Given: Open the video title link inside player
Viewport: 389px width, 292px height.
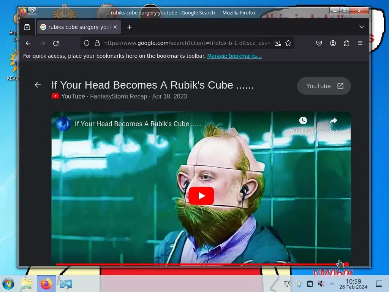Looking at the screenshot, I should coord(138,124).
